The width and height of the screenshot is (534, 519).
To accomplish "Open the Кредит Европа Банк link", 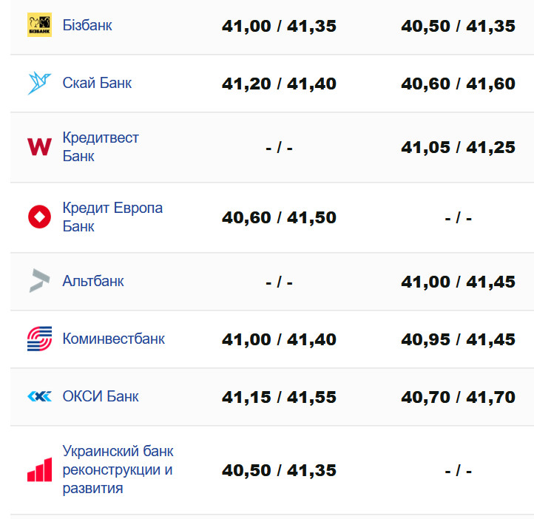I will click(112, 217).
